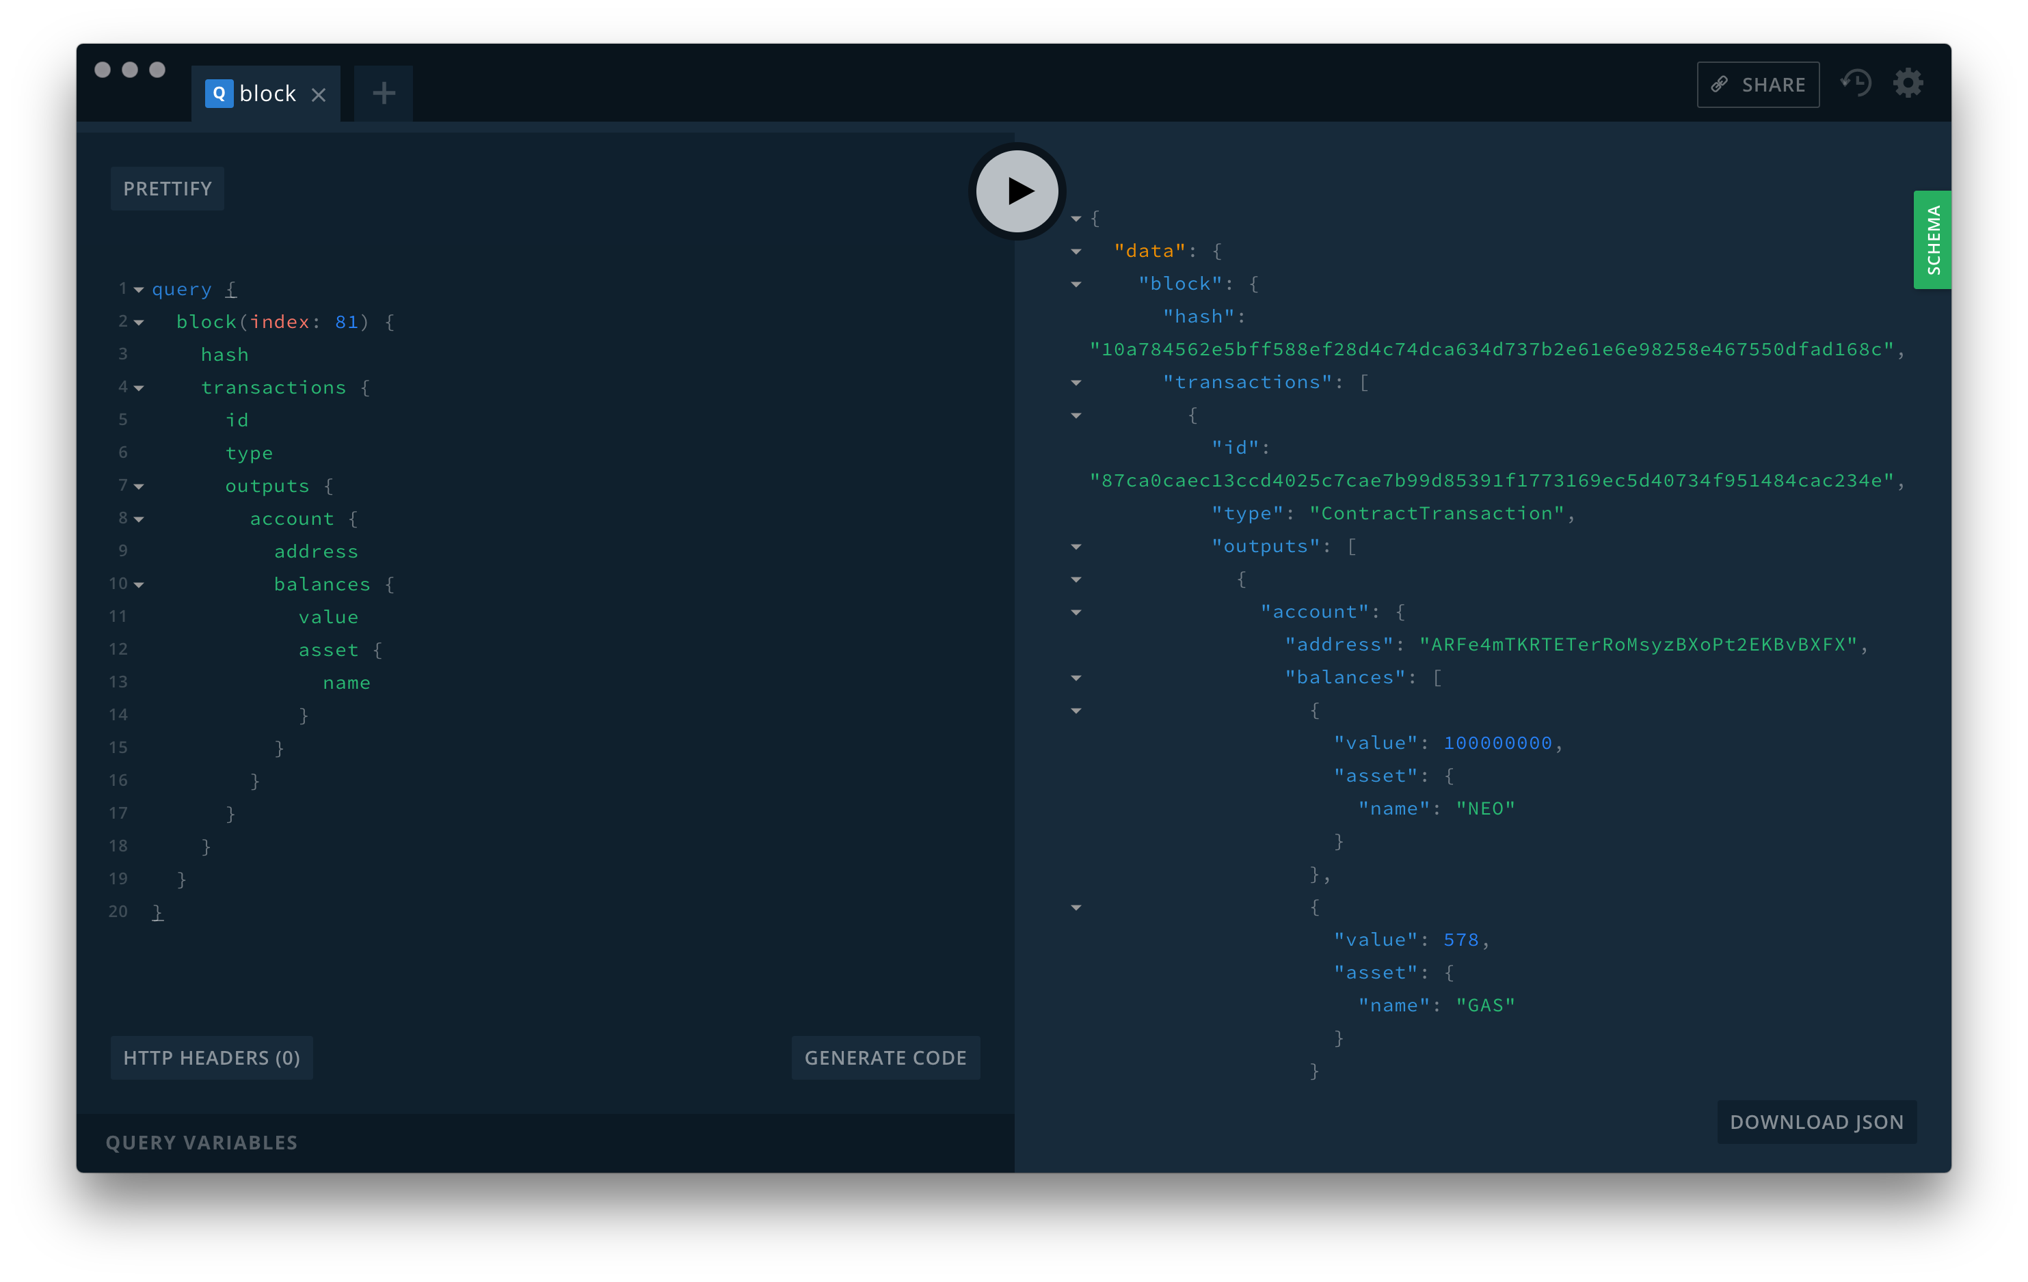
Task: Collapse the "transactions" array in the response
Action: (1076, 382)
